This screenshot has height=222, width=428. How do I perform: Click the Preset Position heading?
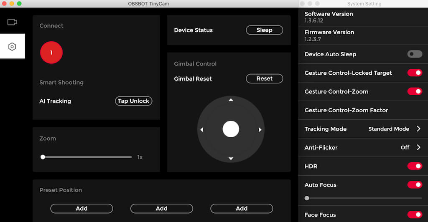(61, 190)
